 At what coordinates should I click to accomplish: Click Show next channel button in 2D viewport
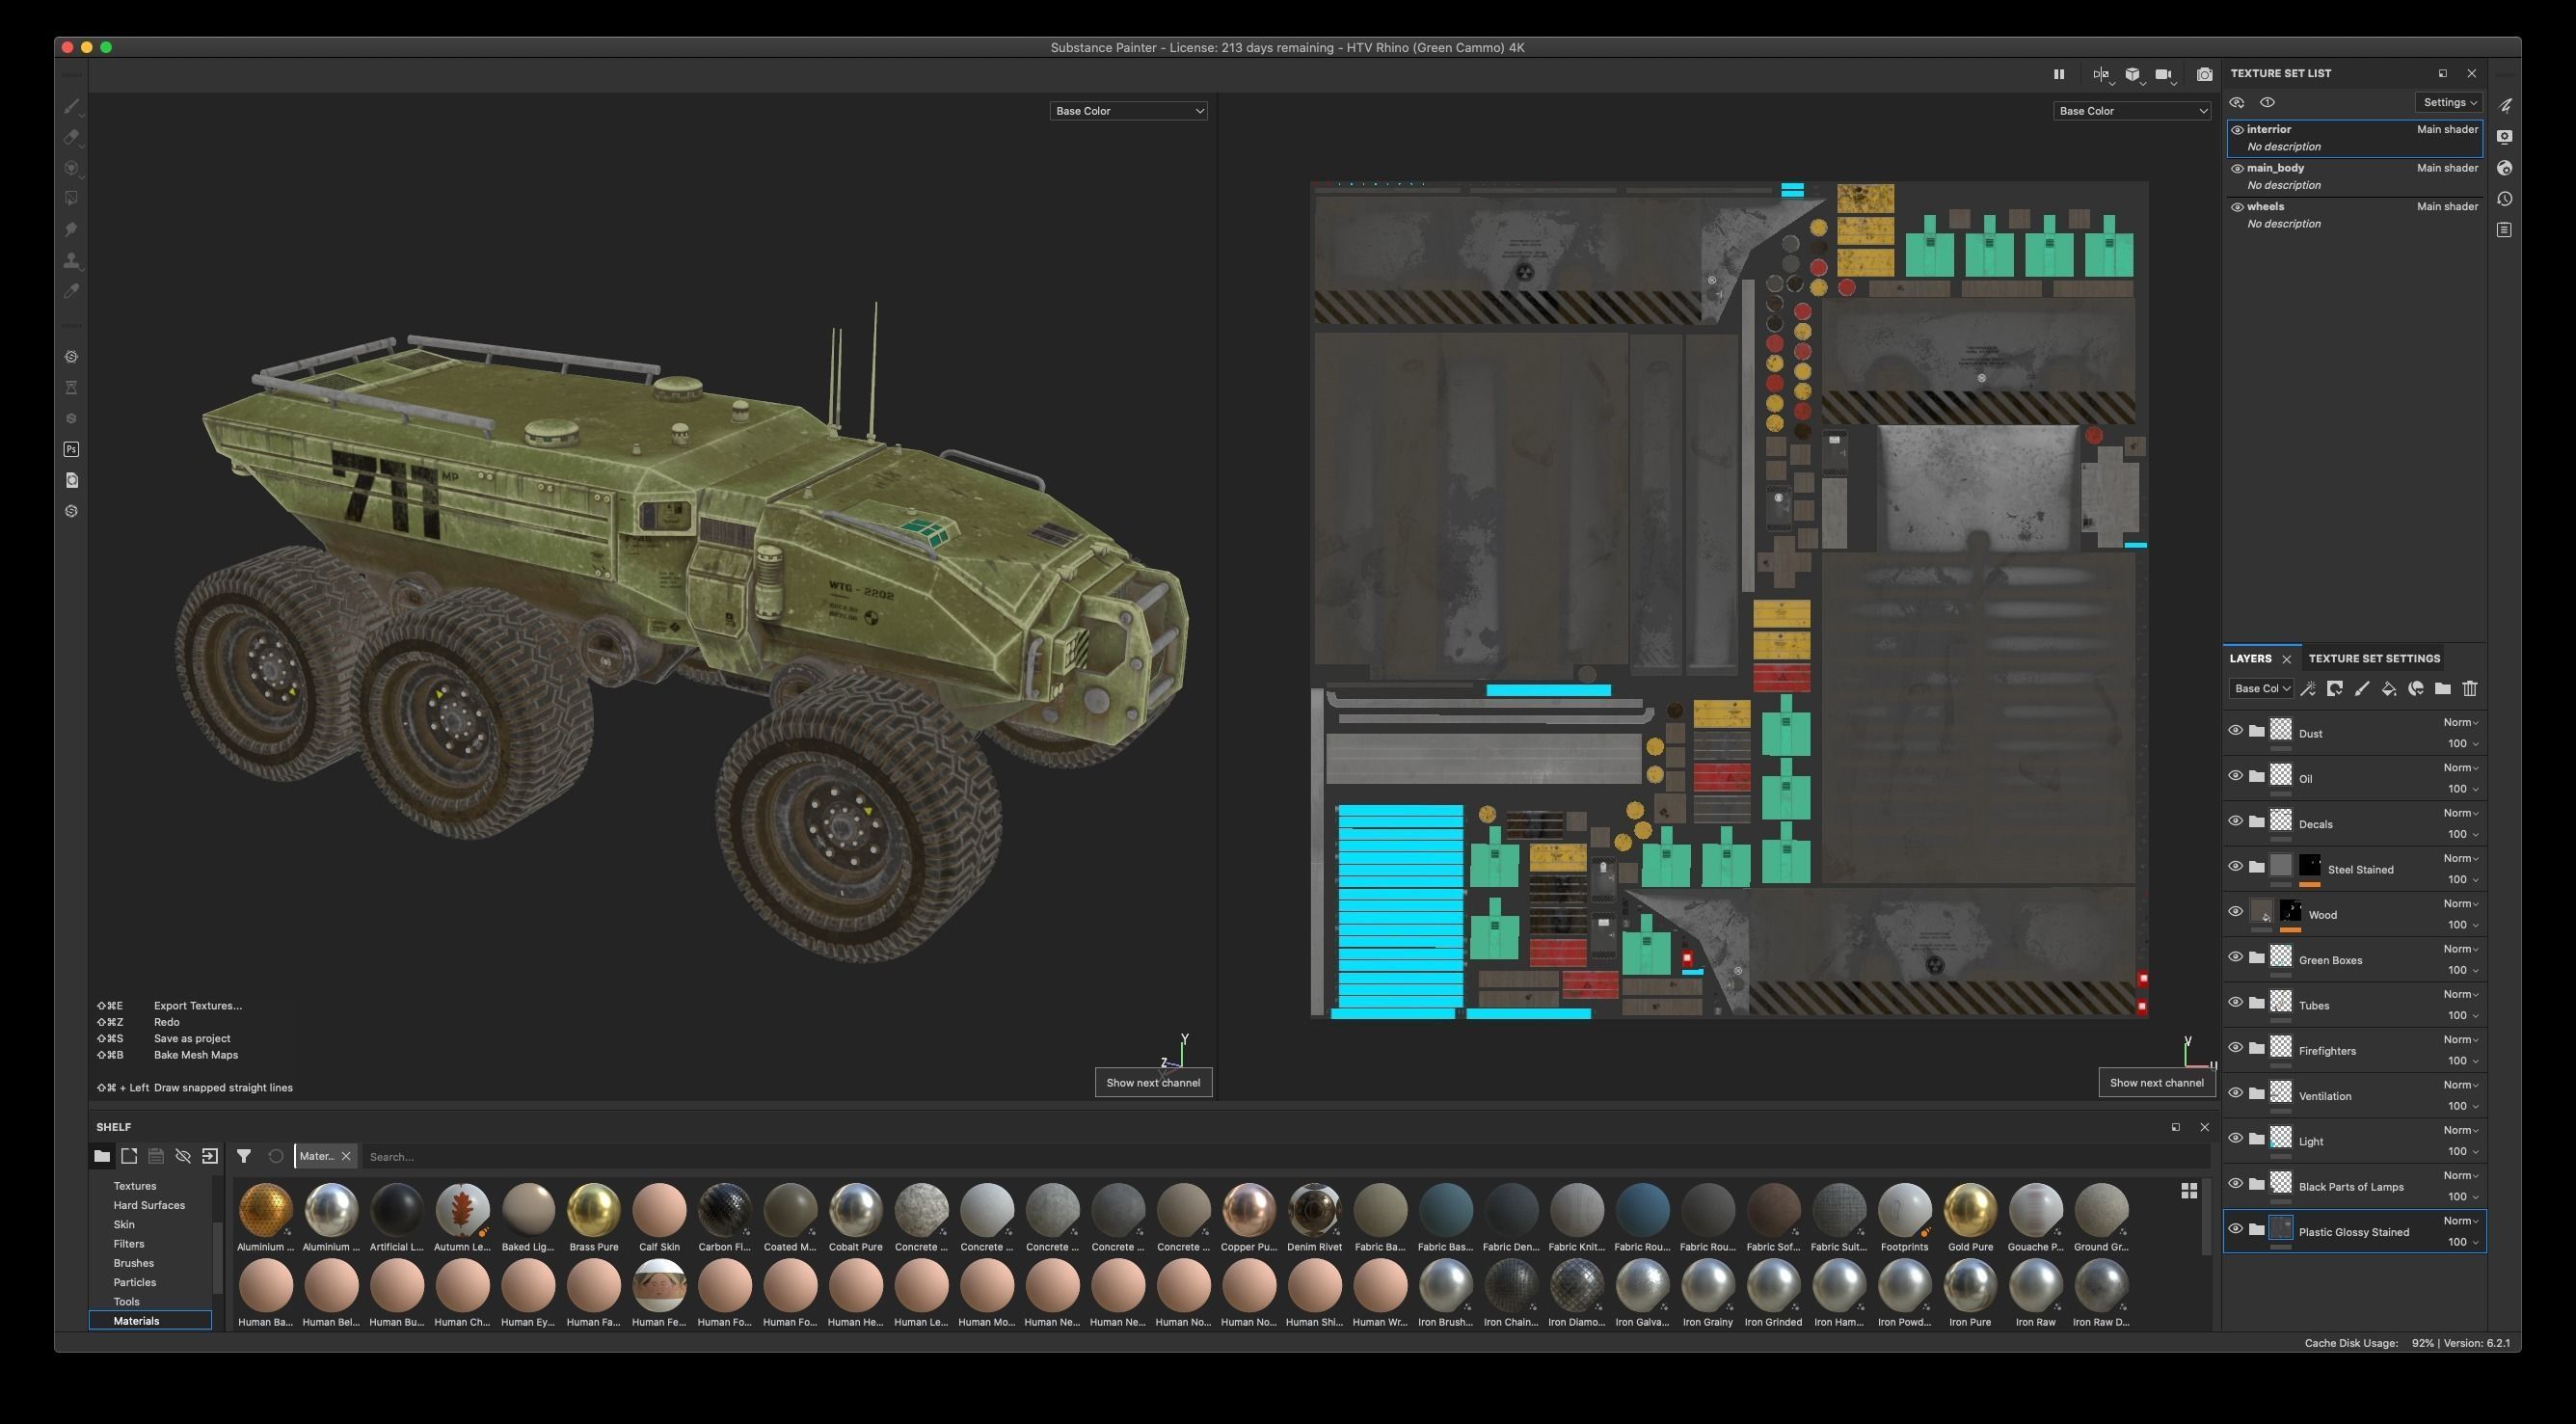point(2156,1082)
